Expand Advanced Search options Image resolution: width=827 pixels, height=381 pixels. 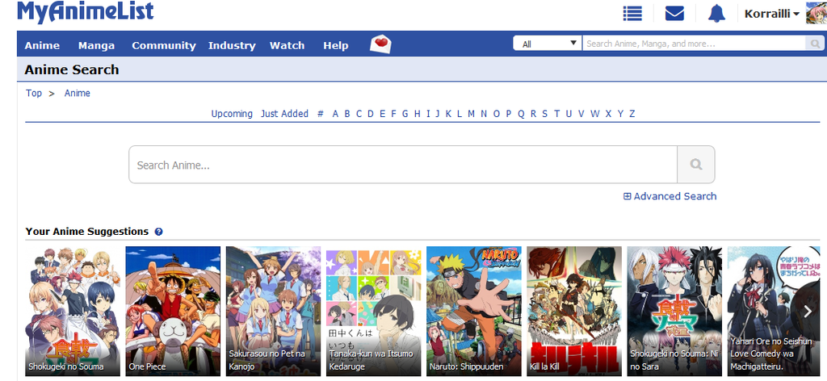point(670,196)
